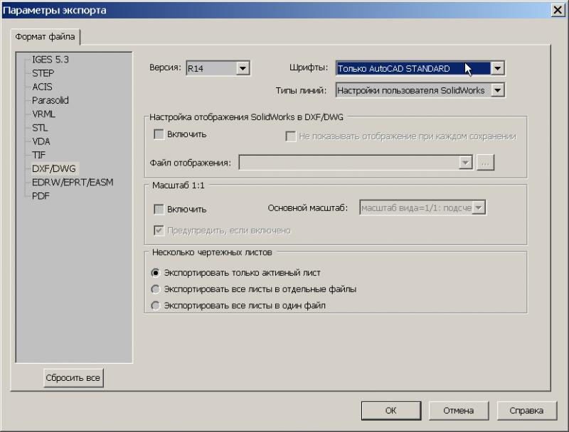569x432 pixels.
Task: Expand the Шрифты font dropdown
Action: pyautogui.click(x=497, y=69)
